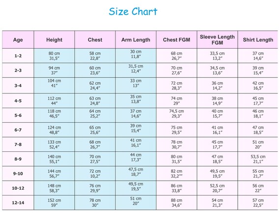The image size is (280, 224).
Task: Select the 52,5 cm sleeve length cell
Action: click(217, 188)
